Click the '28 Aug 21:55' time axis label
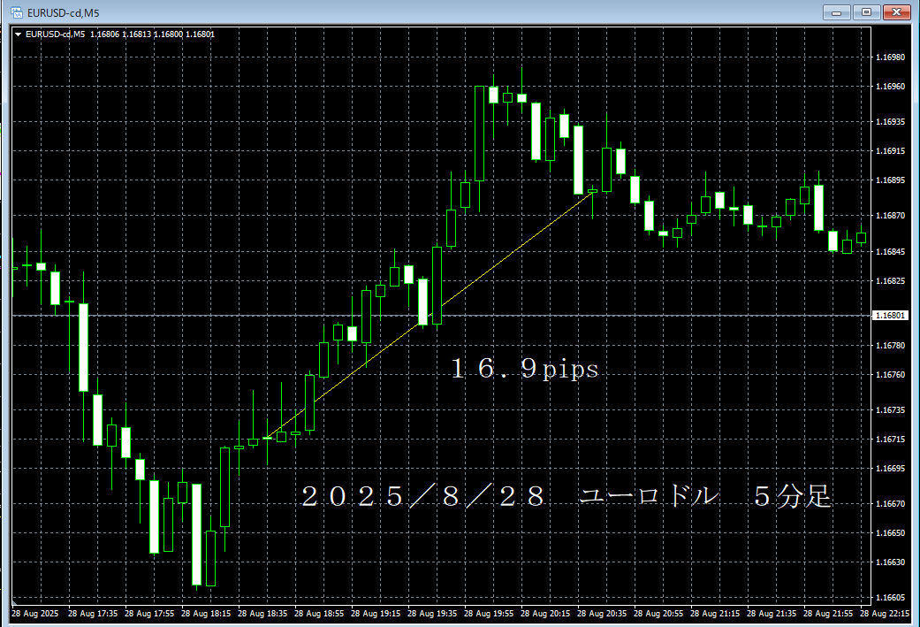 click(828, 614)
